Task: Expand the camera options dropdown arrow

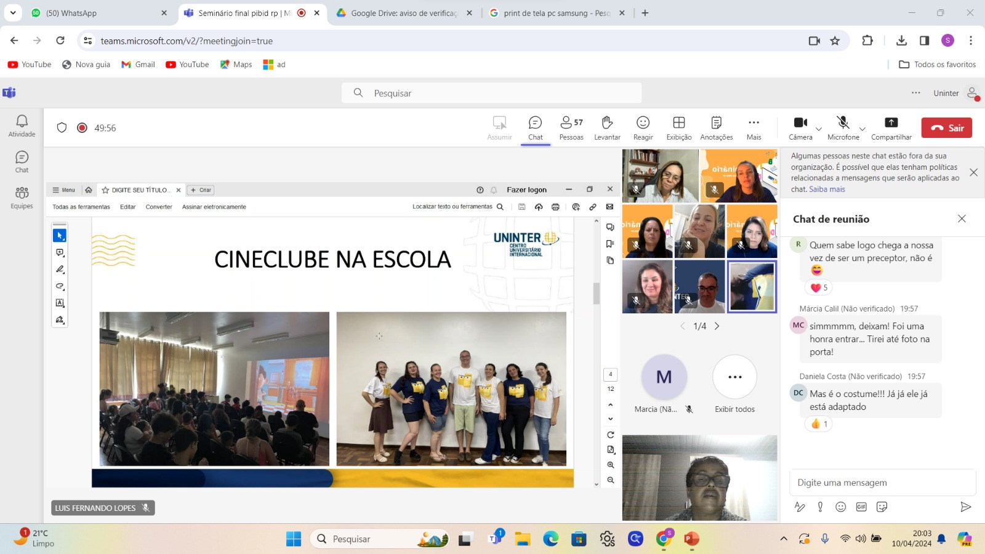Action: [819, 129]
